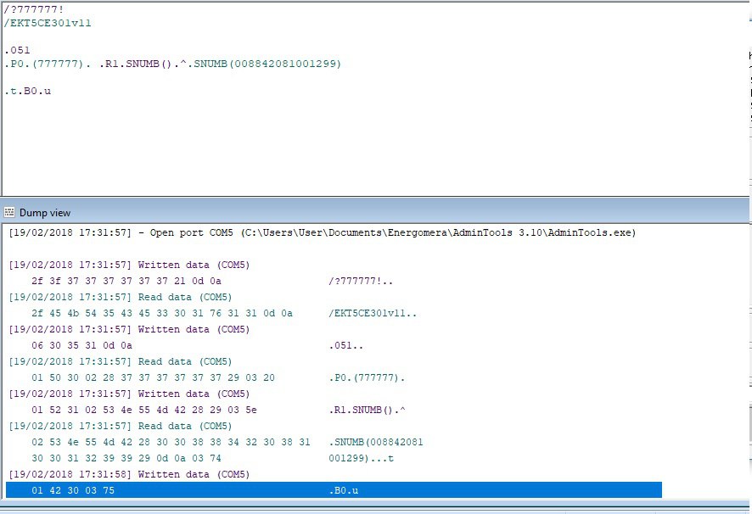The width and height of the screenshot is (752, 514).
Task: Click the dump ASCII text '.SNUMB(008842081'
Action: [376, 442]
